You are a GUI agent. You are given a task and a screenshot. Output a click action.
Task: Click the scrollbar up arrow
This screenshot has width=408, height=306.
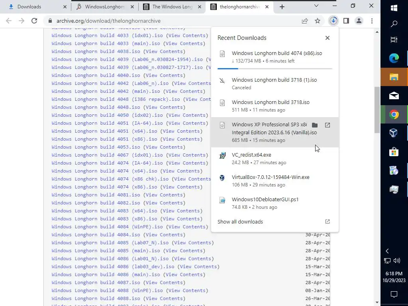click(x=377, y=32)
